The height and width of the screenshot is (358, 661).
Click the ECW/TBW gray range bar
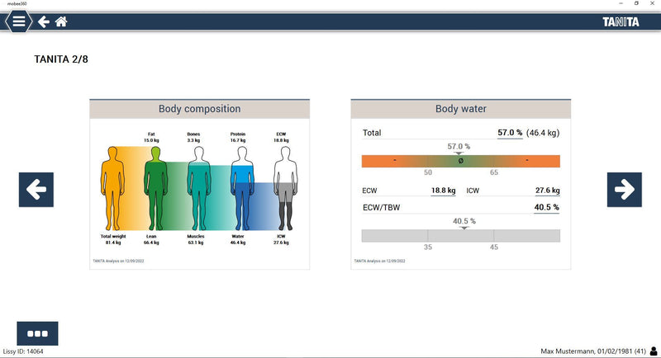coord(460,236)
